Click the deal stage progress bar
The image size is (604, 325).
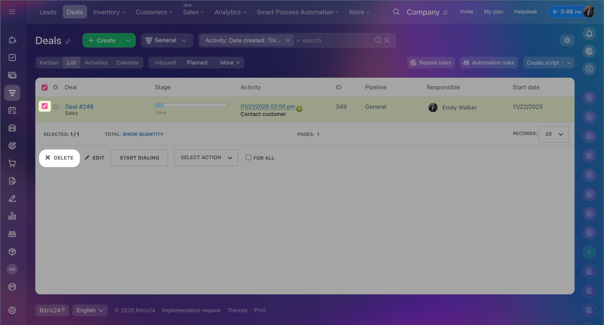pos(191,105)
